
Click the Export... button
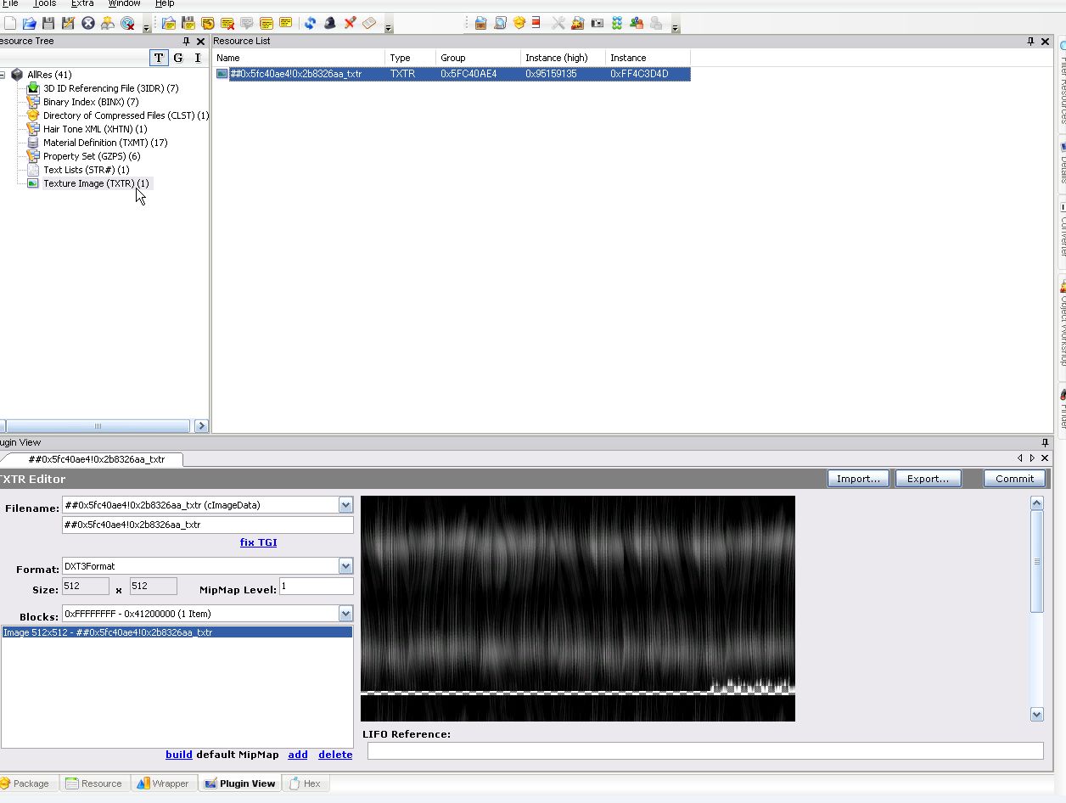pos(928,479)
